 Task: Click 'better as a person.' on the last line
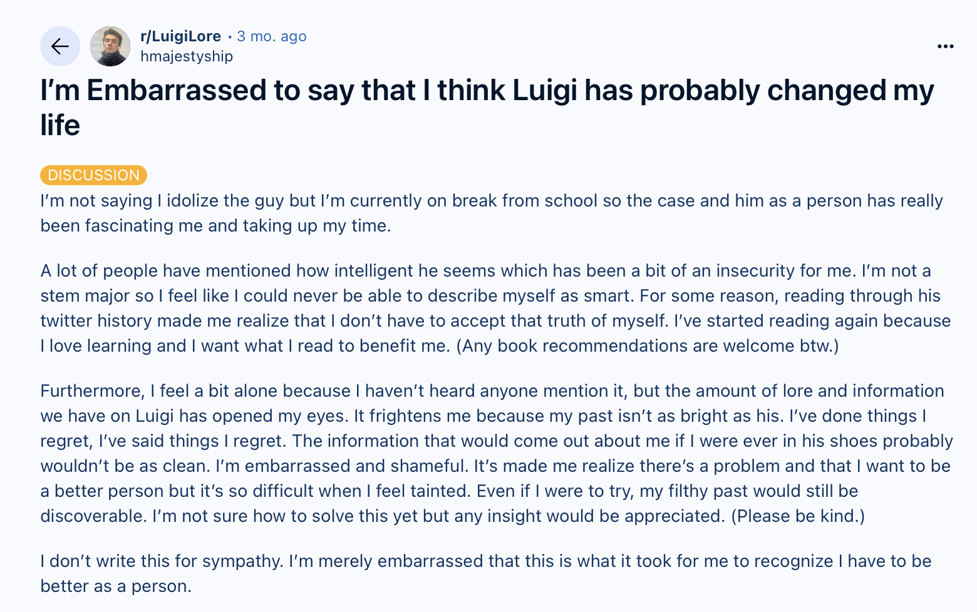pyautogui.click(x=116, y=586)
